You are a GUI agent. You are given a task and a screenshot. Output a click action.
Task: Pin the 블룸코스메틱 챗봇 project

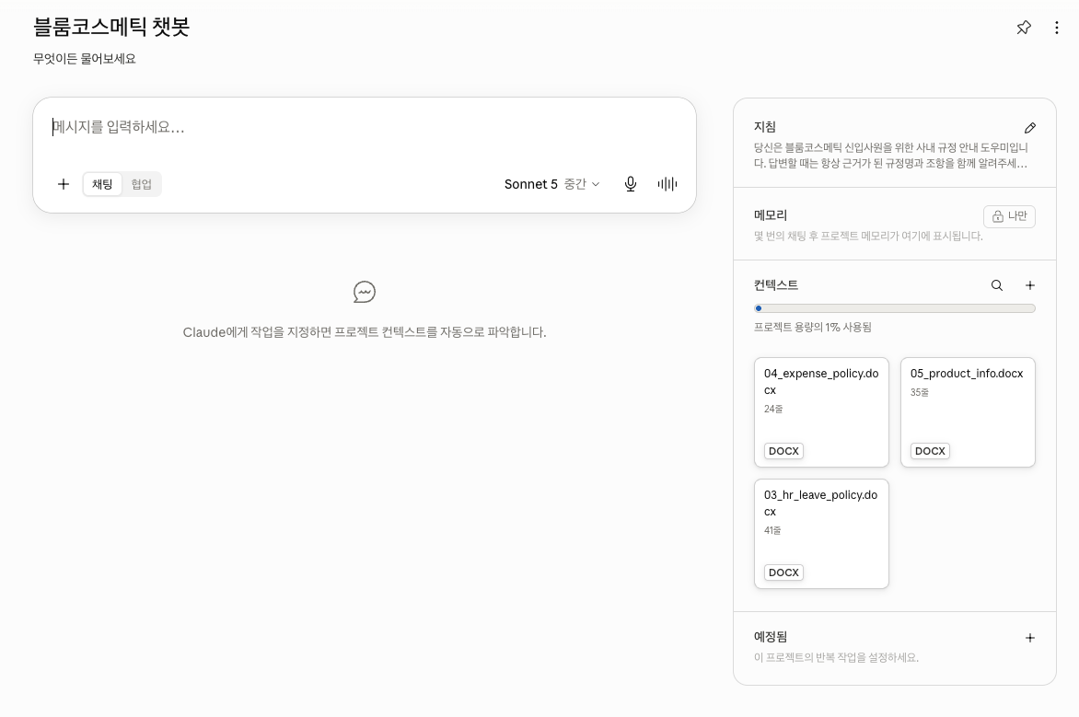point(1023,28)
